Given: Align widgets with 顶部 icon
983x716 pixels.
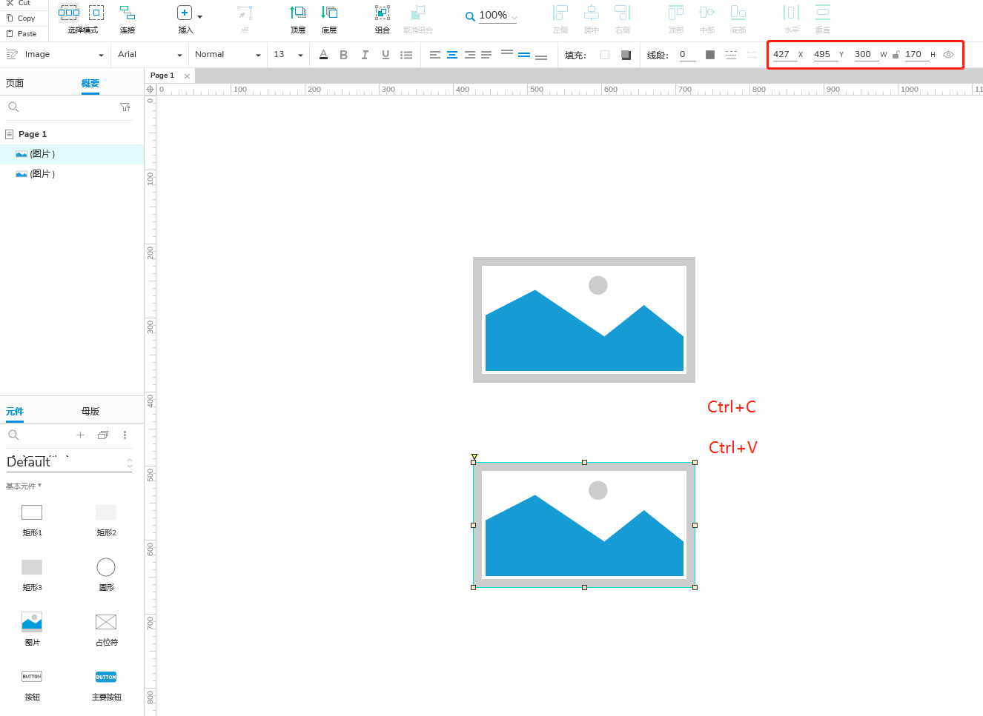Looking at the screenshot, I should 676,13.
